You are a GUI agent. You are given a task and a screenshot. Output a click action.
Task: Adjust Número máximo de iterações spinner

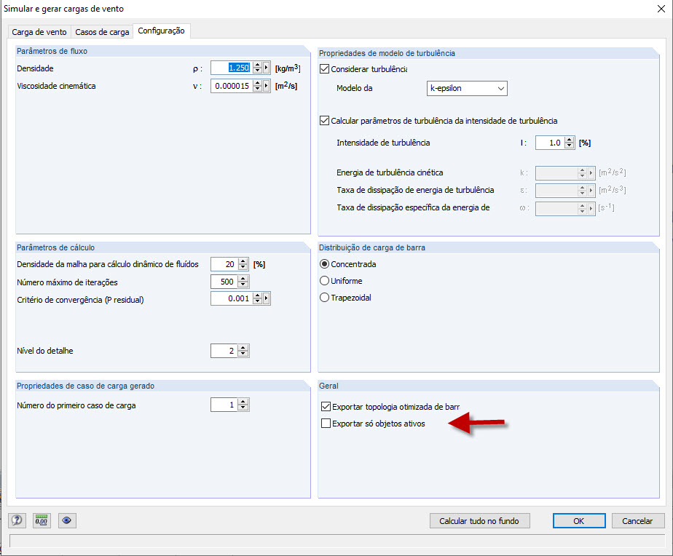click(x=243, y=282)
